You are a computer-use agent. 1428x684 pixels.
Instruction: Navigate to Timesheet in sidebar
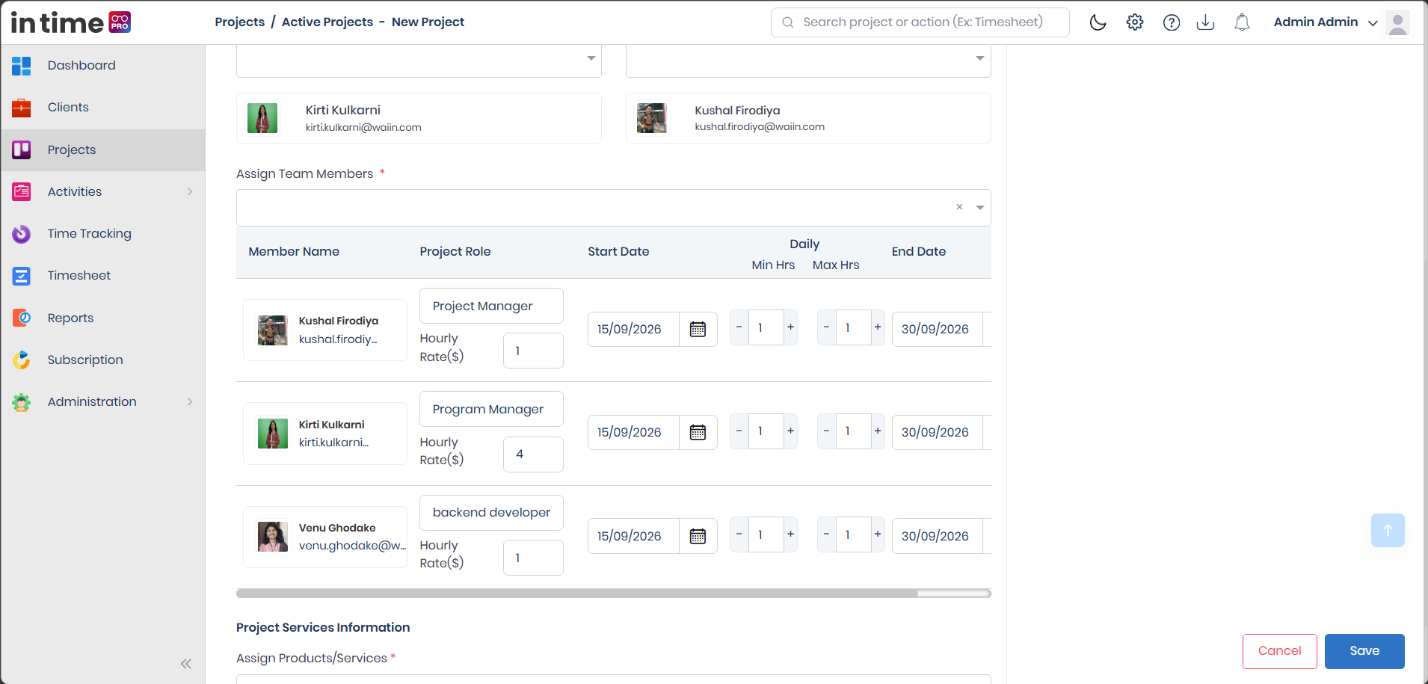(x=103, y=276)
